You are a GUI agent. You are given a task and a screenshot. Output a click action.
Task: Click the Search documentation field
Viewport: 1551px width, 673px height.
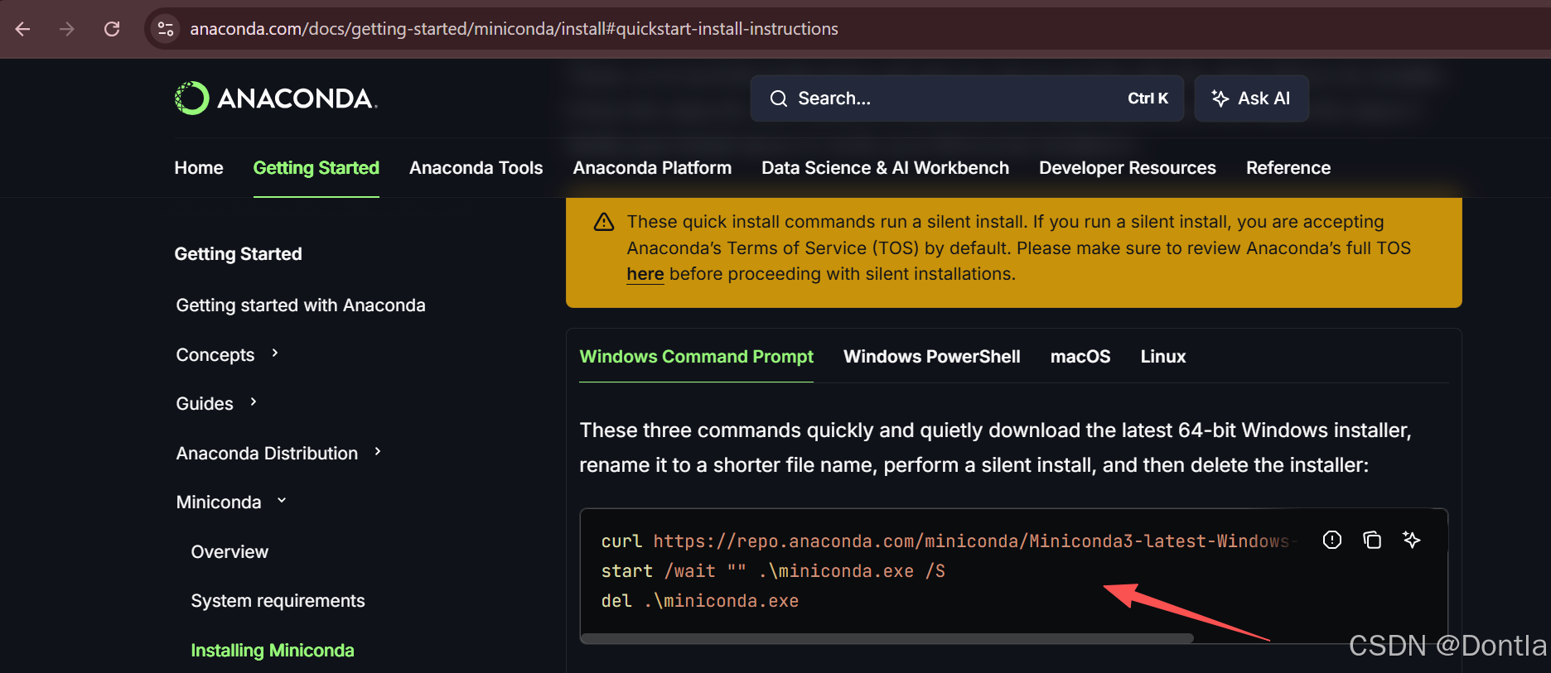967,99
